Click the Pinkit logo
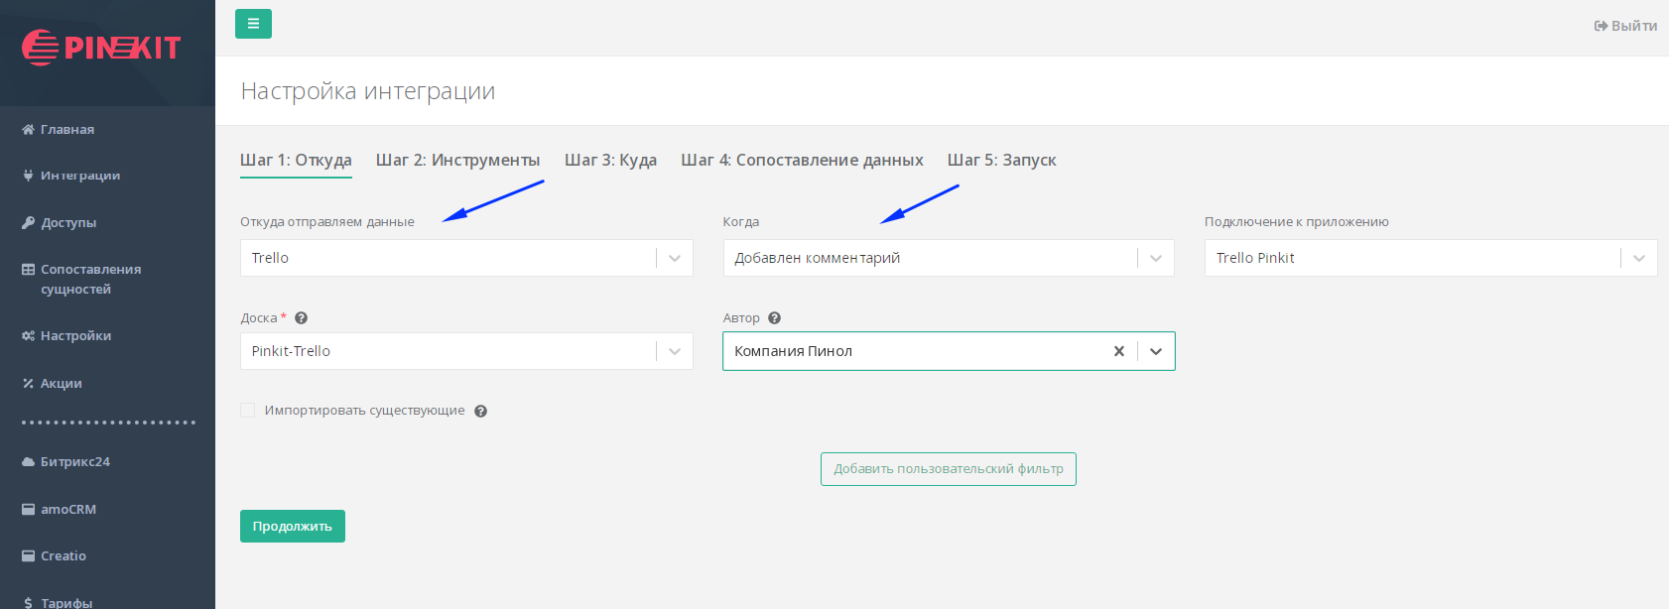The height and width of the screenshot is (609, 1669). click(x=101, y=48)
